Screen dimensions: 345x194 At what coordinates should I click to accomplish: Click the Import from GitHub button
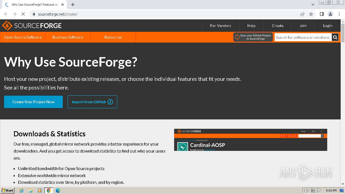(x=92, y=102)
